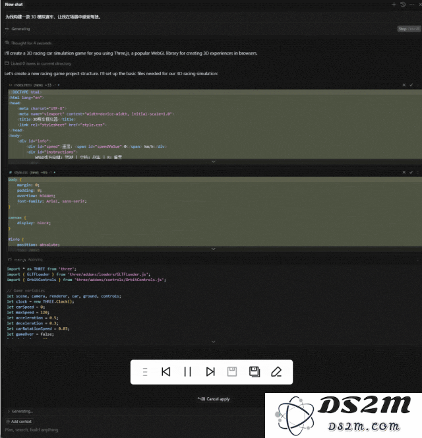The height and width of the screenshot is (438, 422).
Task: Expand the Thought for 4 seconds section
Action: click(x=28, y=43)
